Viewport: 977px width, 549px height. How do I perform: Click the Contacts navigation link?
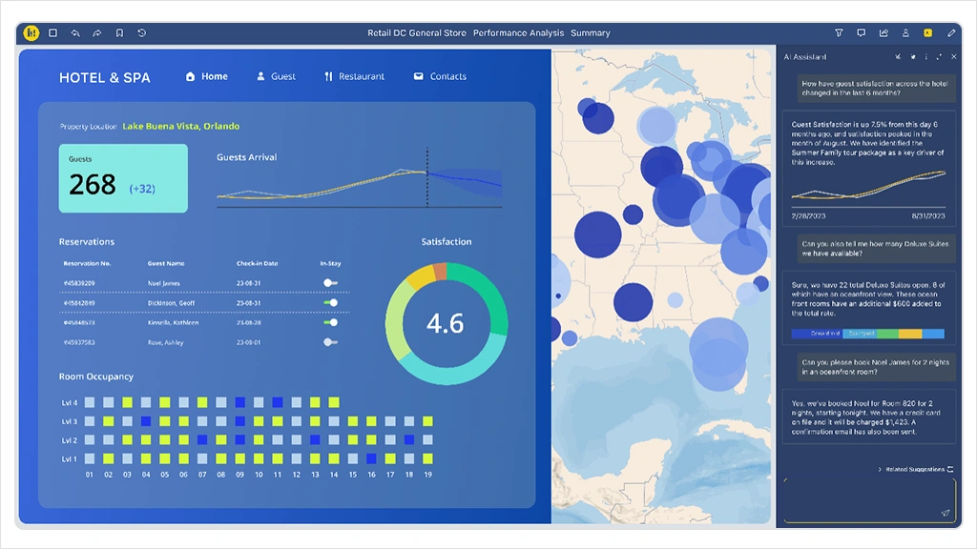pos(440,76)
